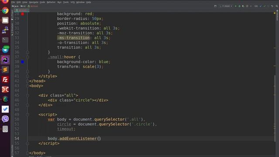Image resolution: width=279 pixels, height=157 pixels.
Task: Click the 02 folder breadcrumb
Action: [23, 6]
